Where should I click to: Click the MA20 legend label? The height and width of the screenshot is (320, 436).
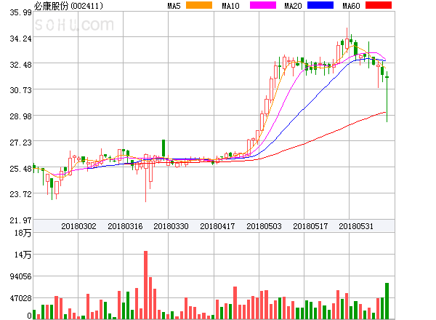click(x=293, y=6)
